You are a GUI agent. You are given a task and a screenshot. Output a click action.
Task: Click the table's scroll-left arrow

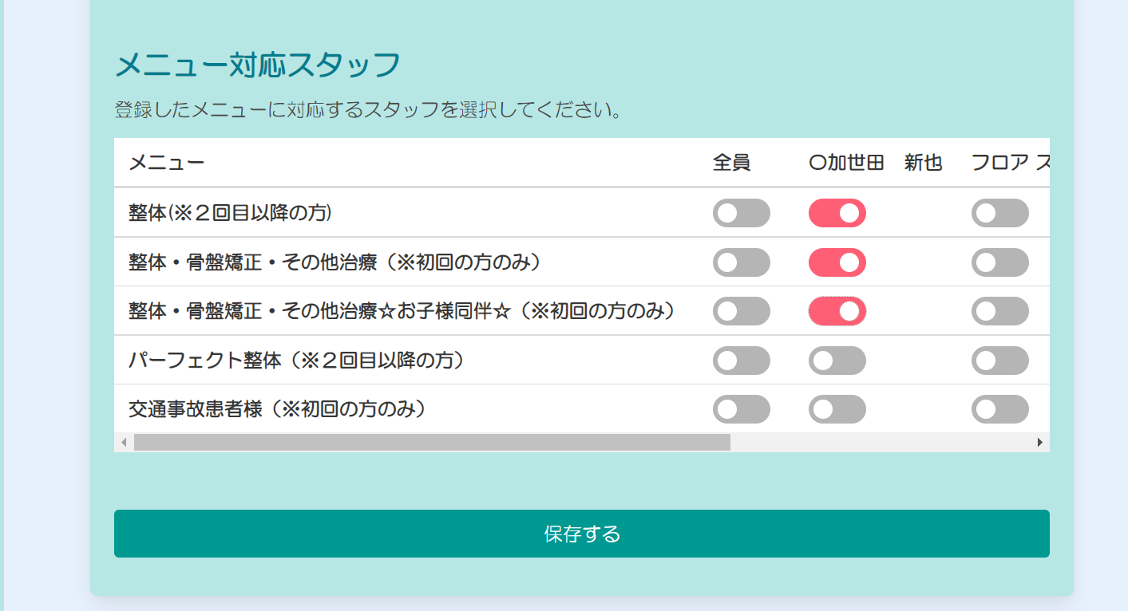(x=124, y=442)
